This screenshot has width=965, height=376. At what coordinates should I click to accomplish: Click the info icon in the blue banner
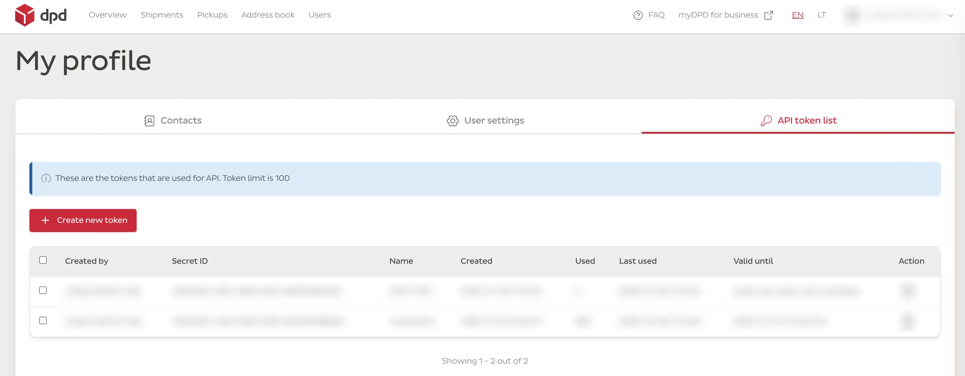46,178
